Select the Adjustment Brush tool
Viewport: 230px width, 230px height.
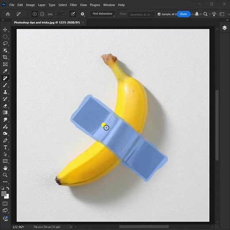pyautogui.click(x=5, y=126)
